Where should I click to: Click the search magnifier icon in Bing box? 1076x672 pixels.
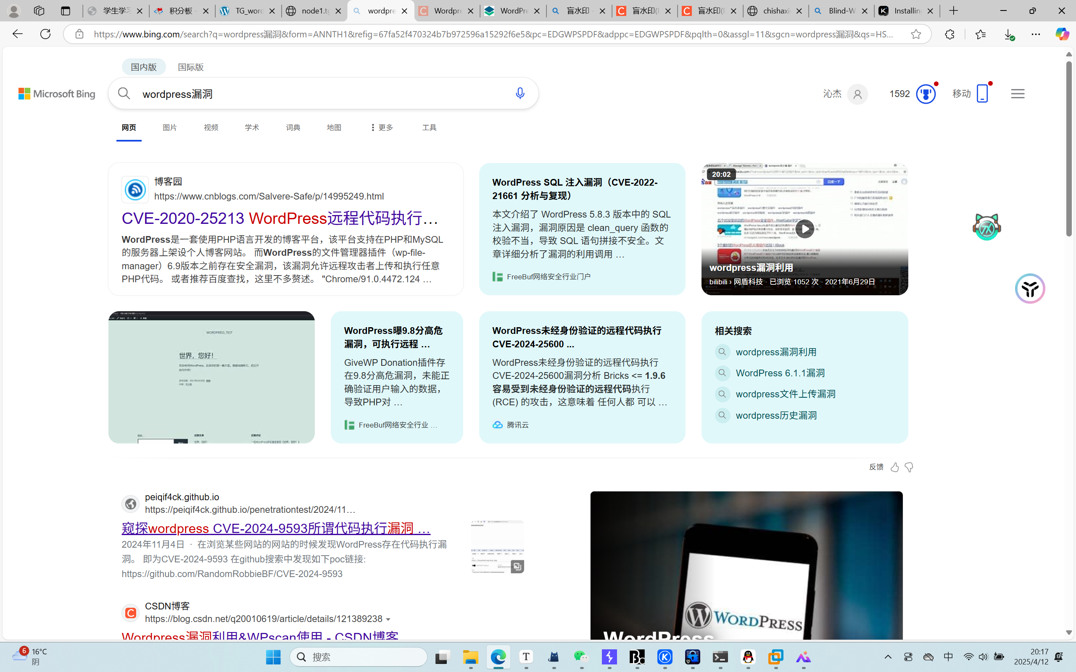pos(124,93)
